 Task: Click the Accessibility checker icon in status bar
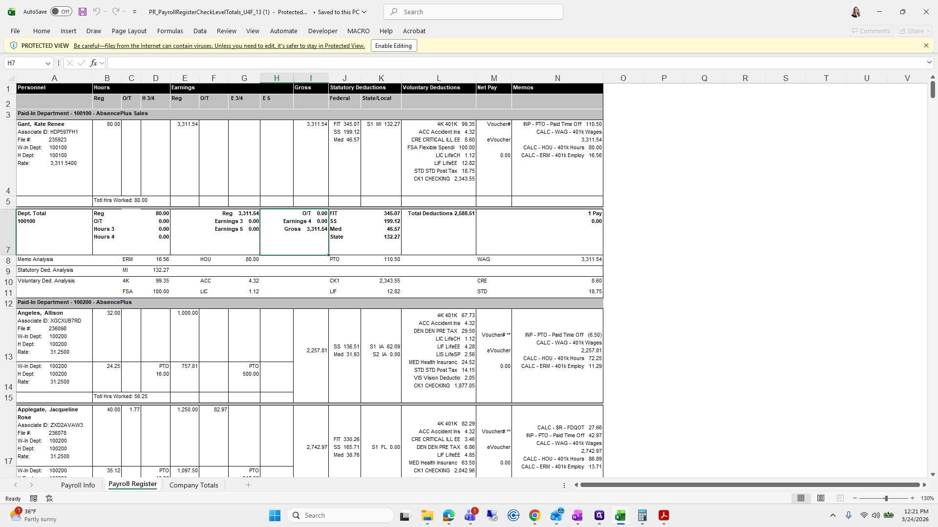point(49,498)
